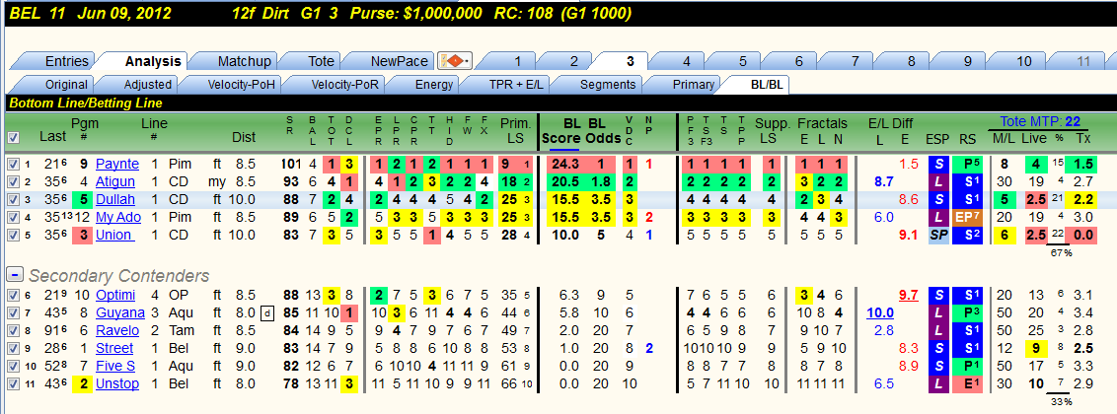1117x414 pixels.
Task: Open the red diamond dropdown next to NewPace
Action: pos(454,61)
